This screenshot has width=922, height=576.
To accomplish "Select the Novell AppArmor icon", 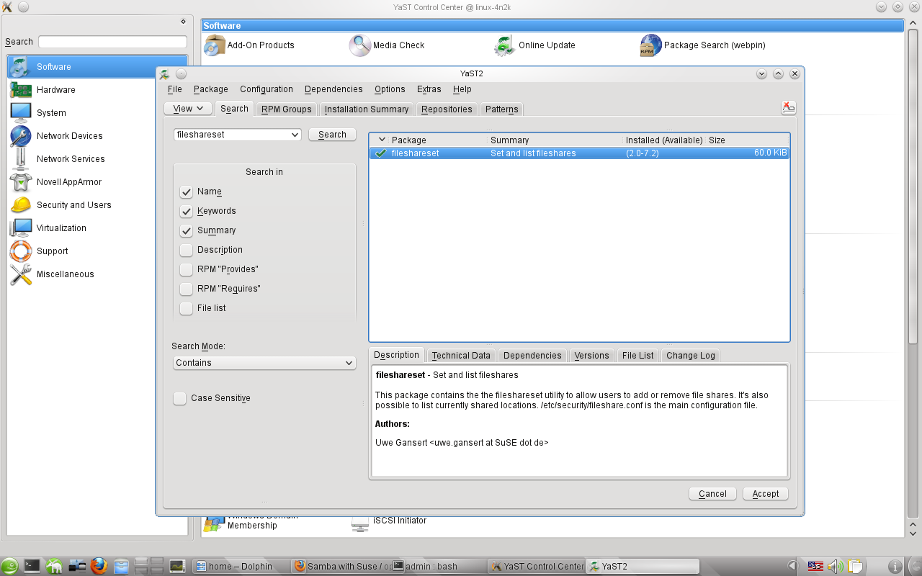I will 20,182.
